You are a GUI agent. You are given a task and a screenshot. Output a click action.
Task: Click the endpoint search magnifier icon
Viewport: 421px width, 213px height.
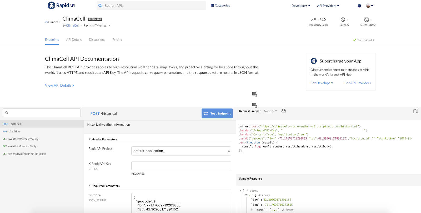7,113
